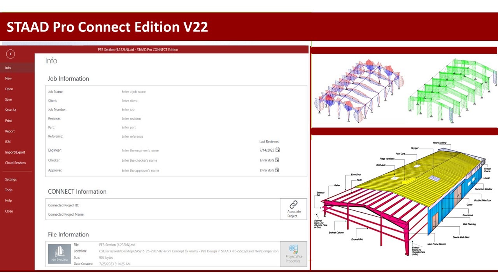Navigate back using the circular back arrow
Viewport: 498px width, 280px height.
(10, 54)
